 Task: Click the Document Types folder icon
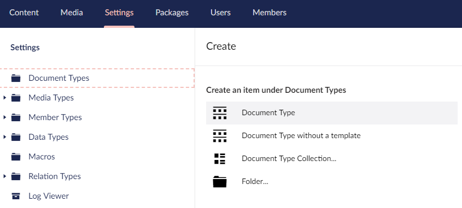(x=16, y=78)
